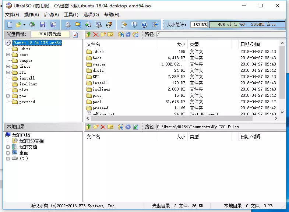Image resolution: width=289 pixels, height=212 pixels.
Task: Open the 文件(F) menu
Action: pyautogui.click(x=12, y=15)
